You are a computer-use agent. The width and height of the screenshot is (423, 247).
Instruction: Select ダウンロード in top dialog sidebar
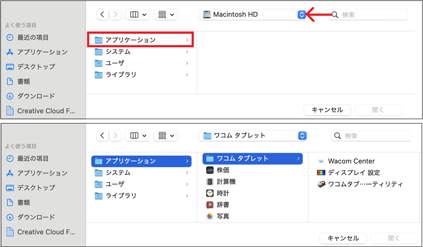tap(31, 96)
